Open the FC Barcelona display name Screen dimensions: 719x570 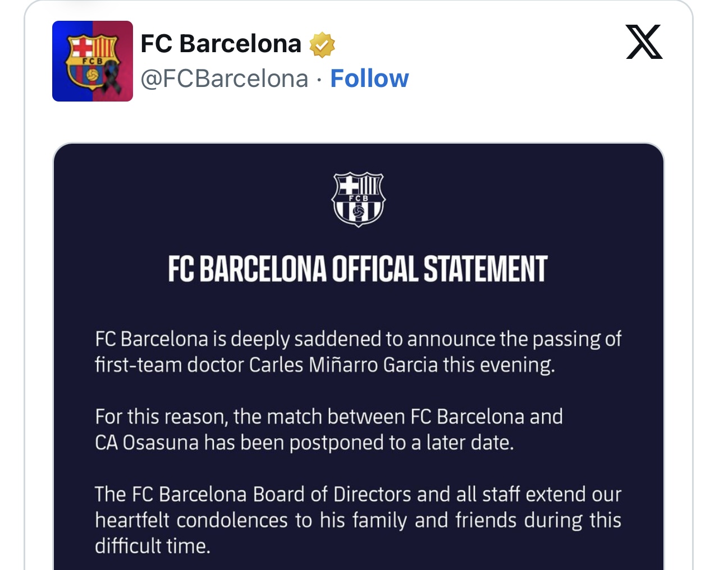coord(221,44)
